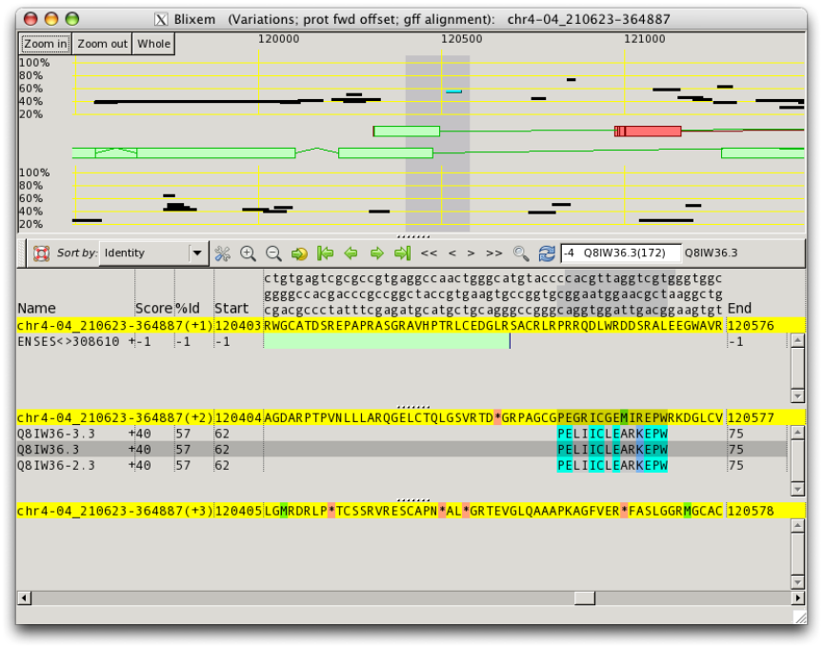Zoom in with magnifier plus icon
823x648 pixels.
248,253
